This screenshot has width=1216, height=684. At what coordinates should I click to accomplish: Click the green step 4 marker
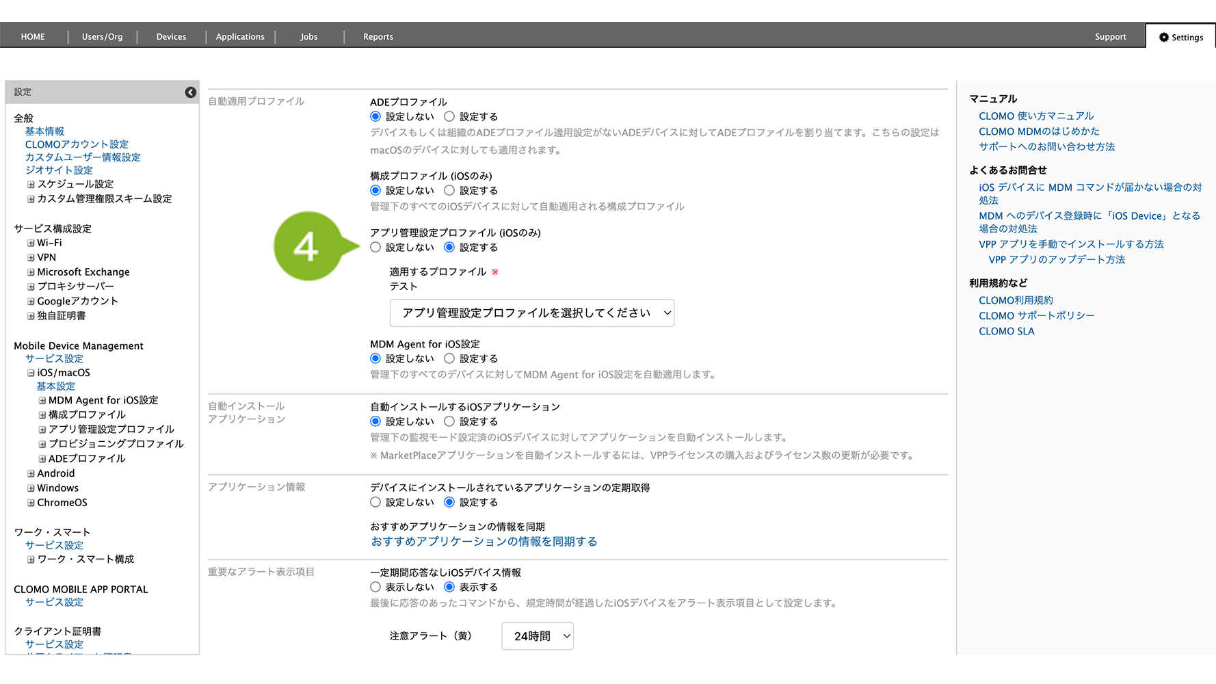(x=307, y=246)
